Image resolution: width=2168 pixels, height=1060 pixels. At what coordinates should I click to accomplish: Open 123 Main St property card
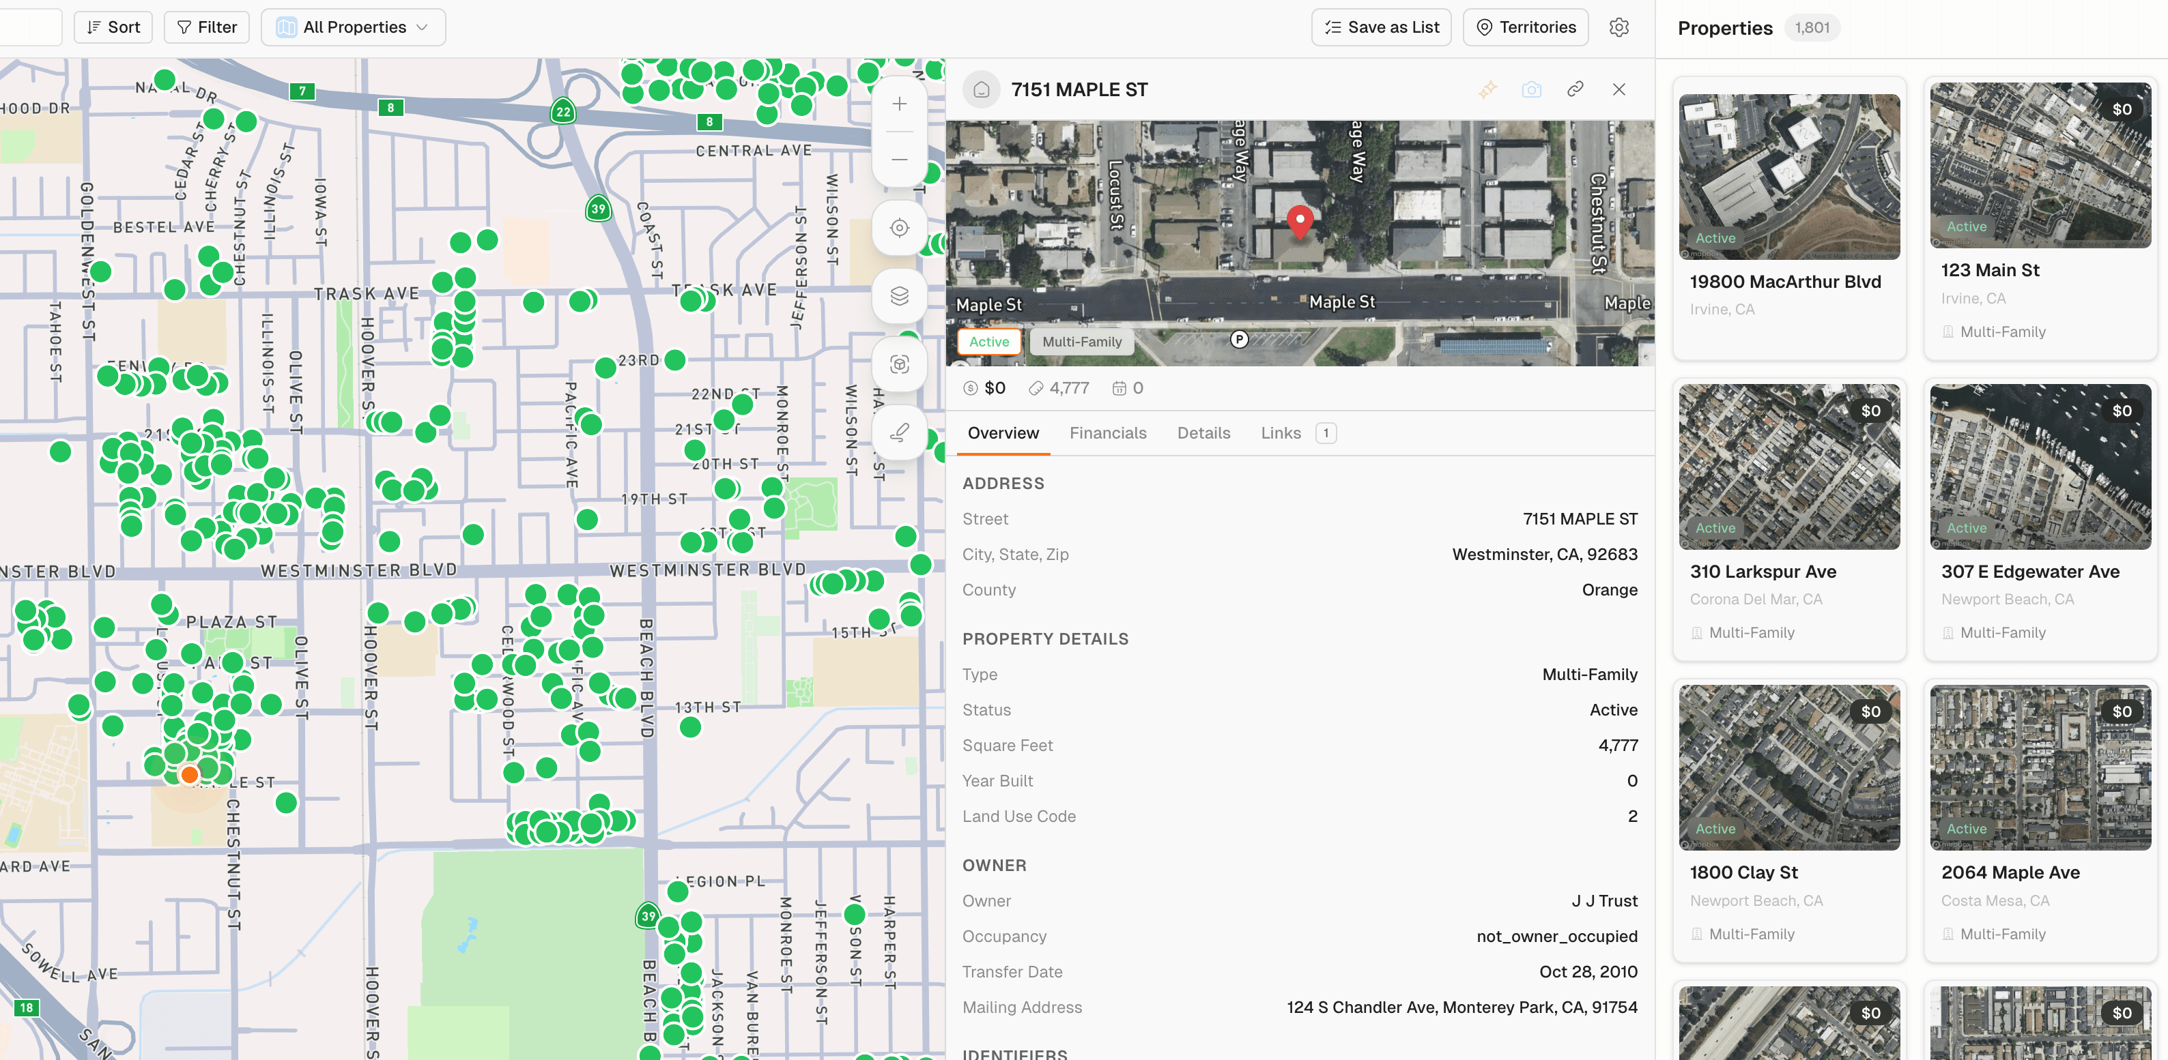[2040, 219]
